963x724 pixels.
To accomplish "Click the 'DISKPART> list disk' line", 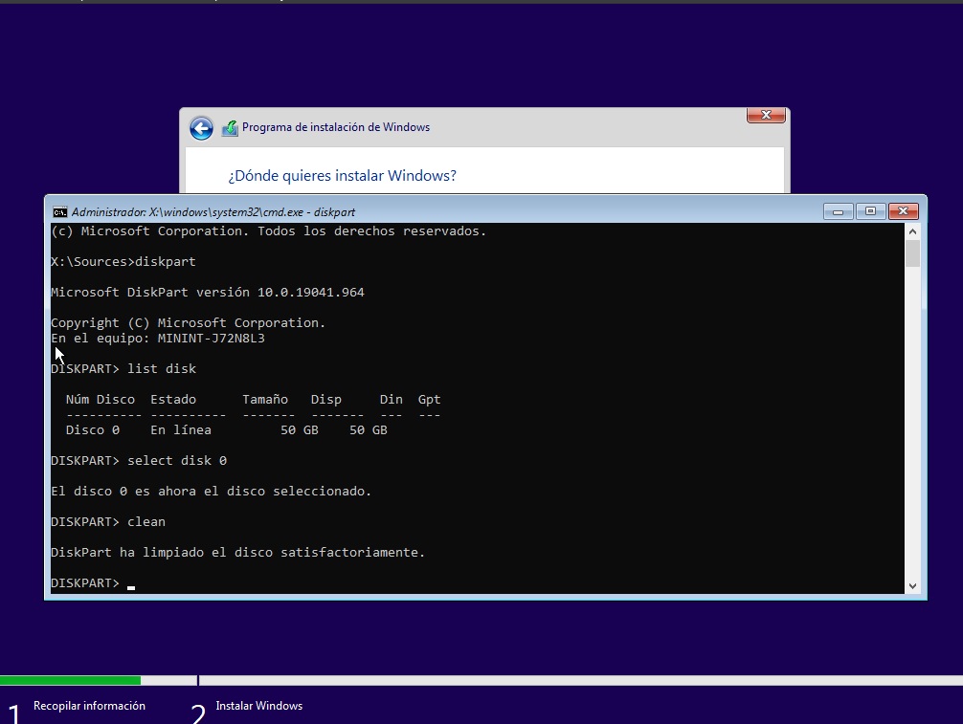I will [123, 369].
